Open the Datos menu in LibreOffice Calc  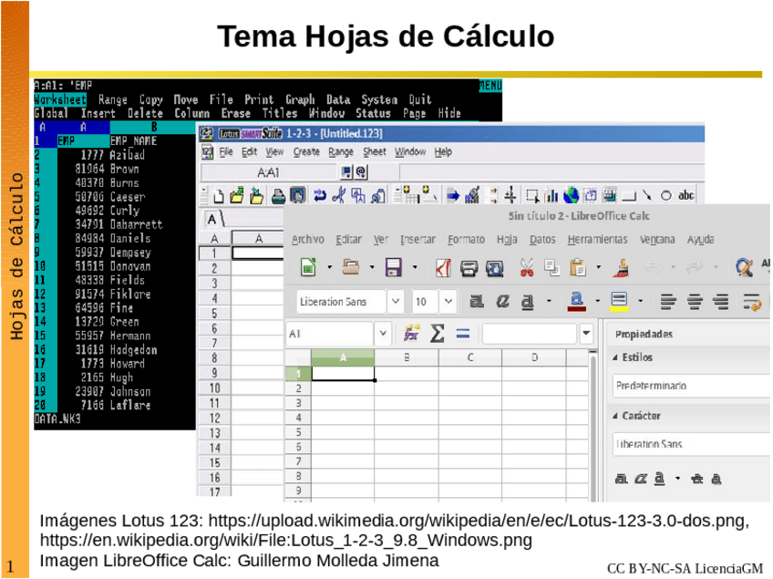coord(542,240)
